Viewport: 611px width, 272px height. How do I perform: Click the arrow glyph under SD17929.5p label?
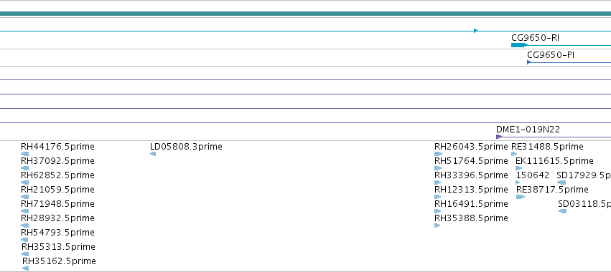click(561, 183)
